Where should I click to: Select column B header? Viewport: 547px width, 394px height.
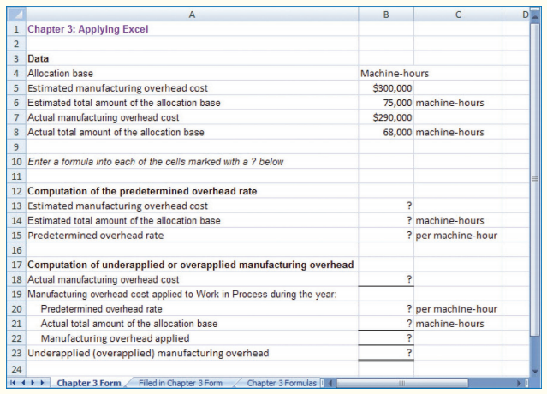(x=386, y=15)
